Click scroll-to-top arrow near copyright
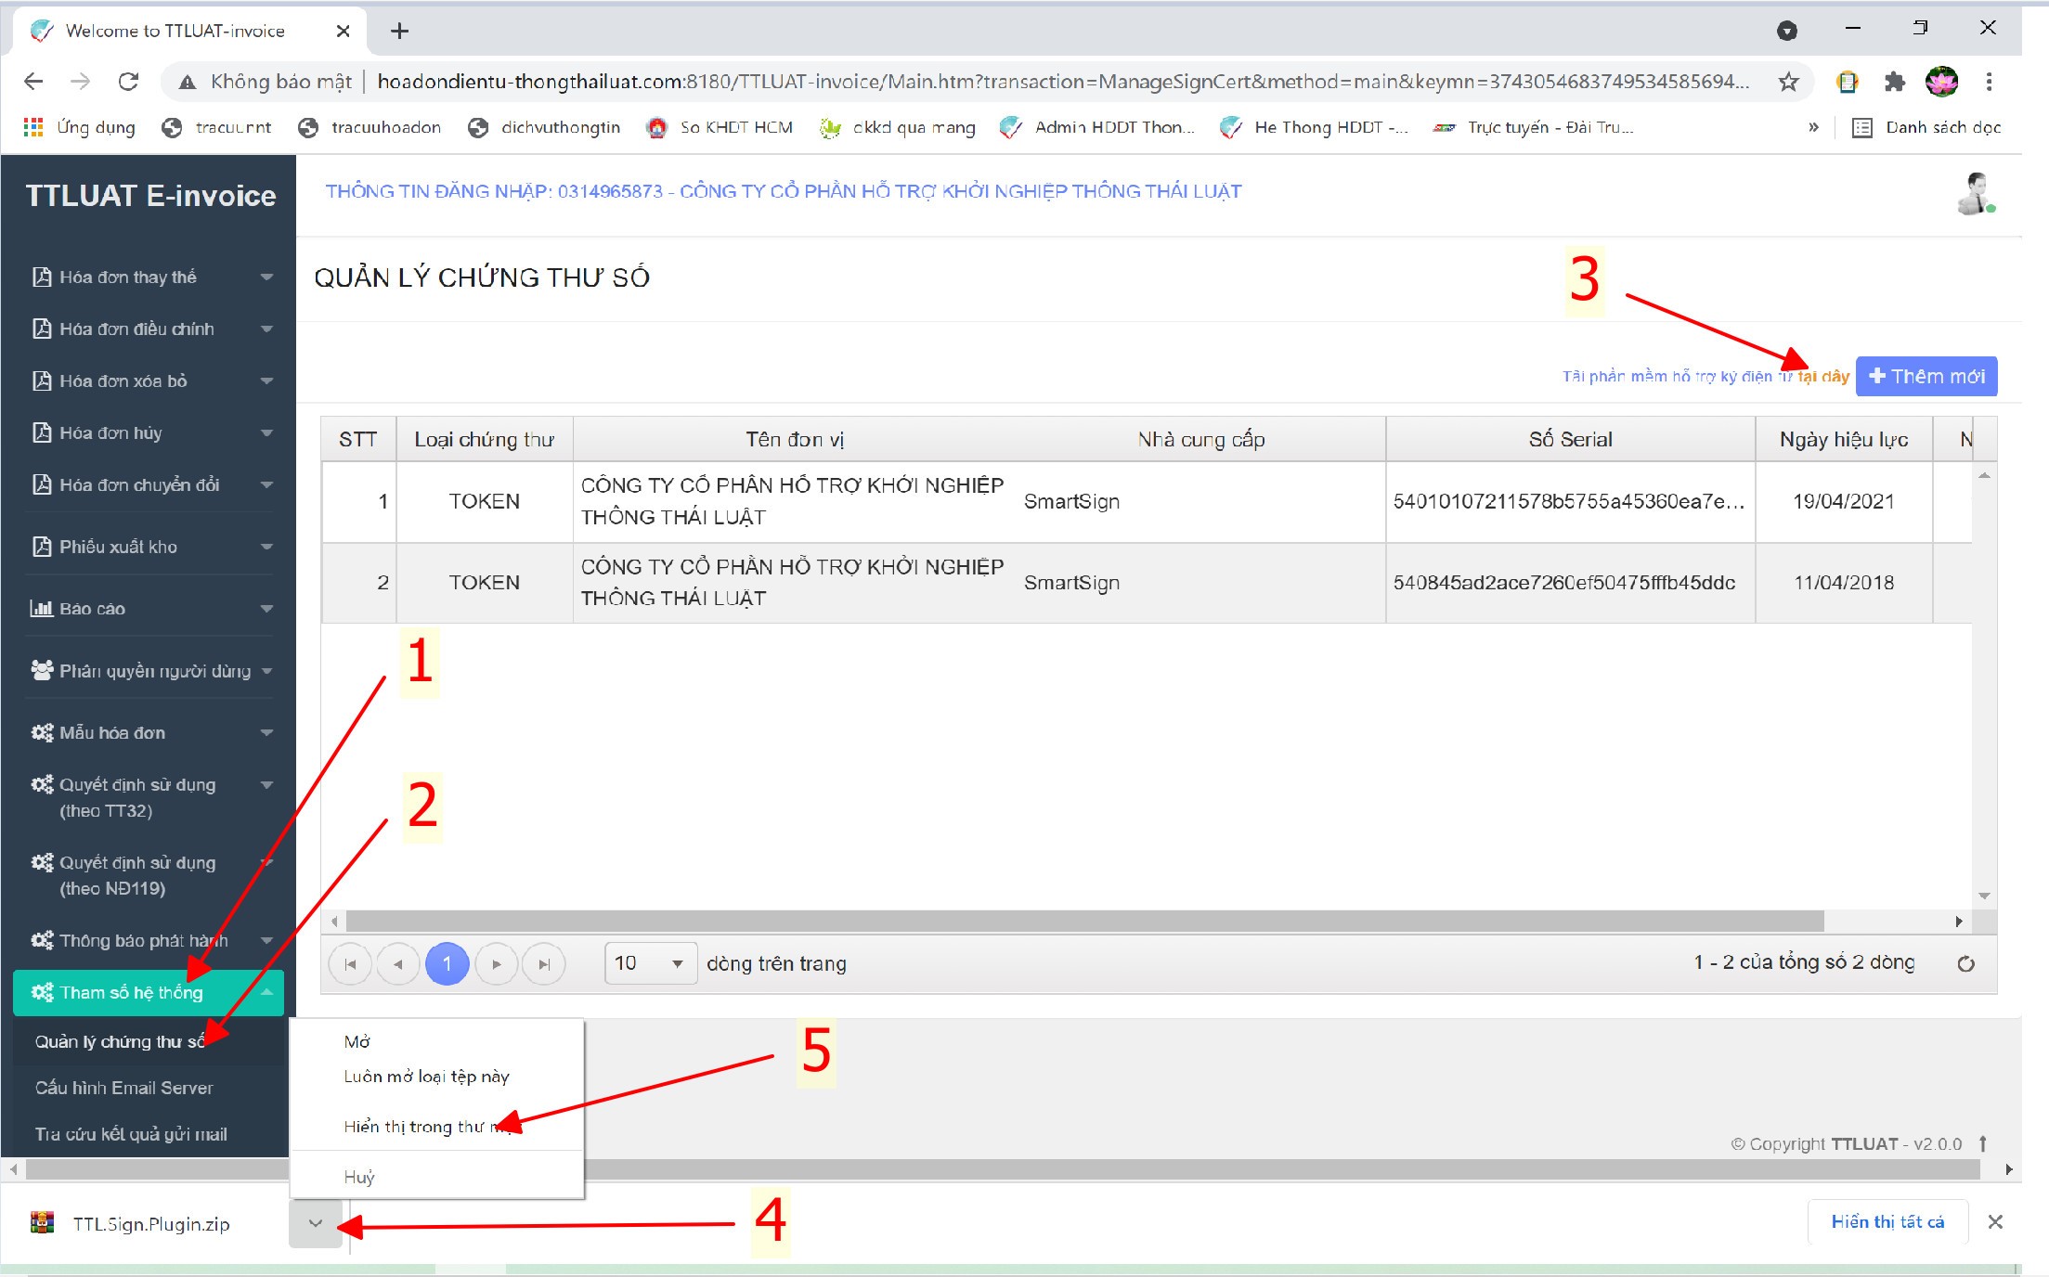Viewport: 2049px width, 1277px height. coord(1982,1143)
